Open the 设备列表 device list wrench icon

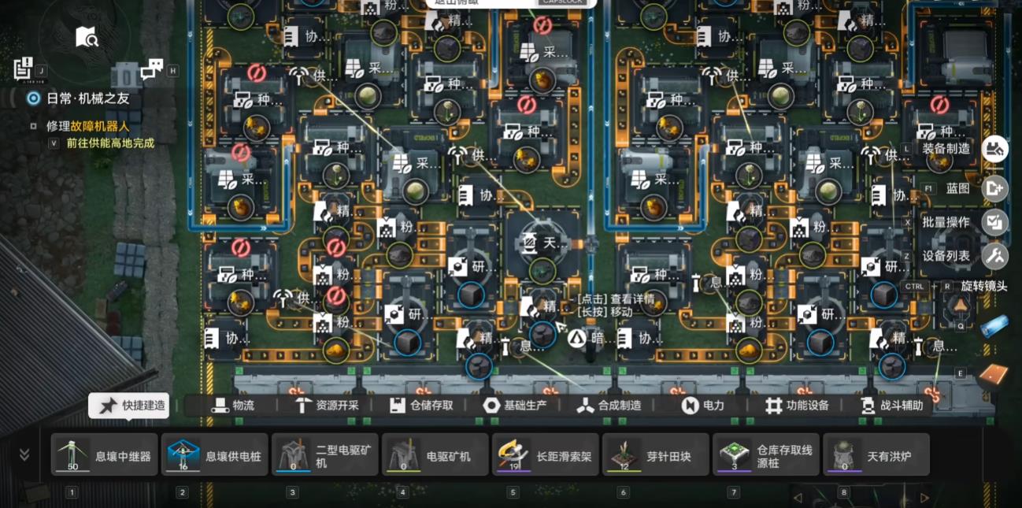995,256
